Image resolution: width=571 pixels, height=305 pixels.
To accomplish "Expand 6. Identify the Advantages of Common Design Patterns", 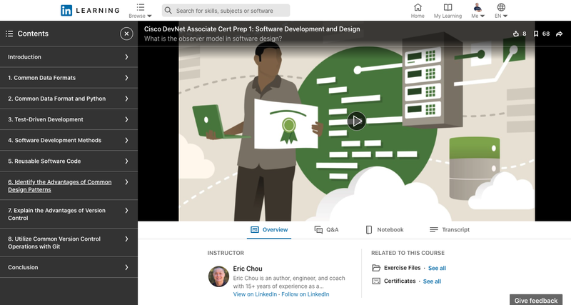I will click(69, 186).
